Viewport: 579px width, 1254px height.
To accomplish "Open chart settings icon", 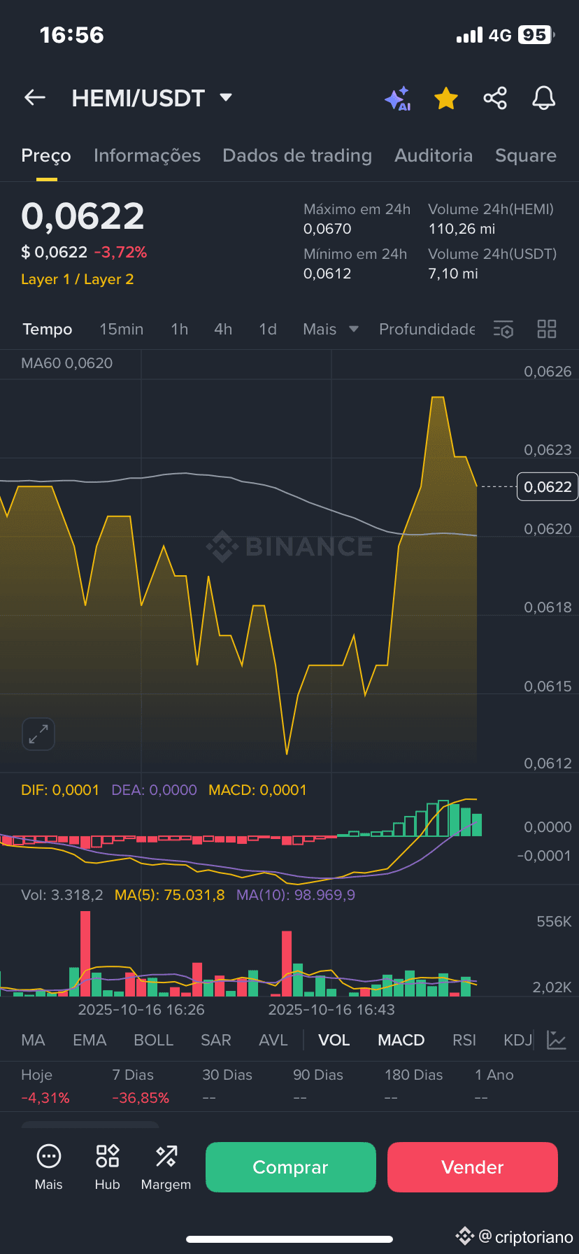I will [503, 329].
